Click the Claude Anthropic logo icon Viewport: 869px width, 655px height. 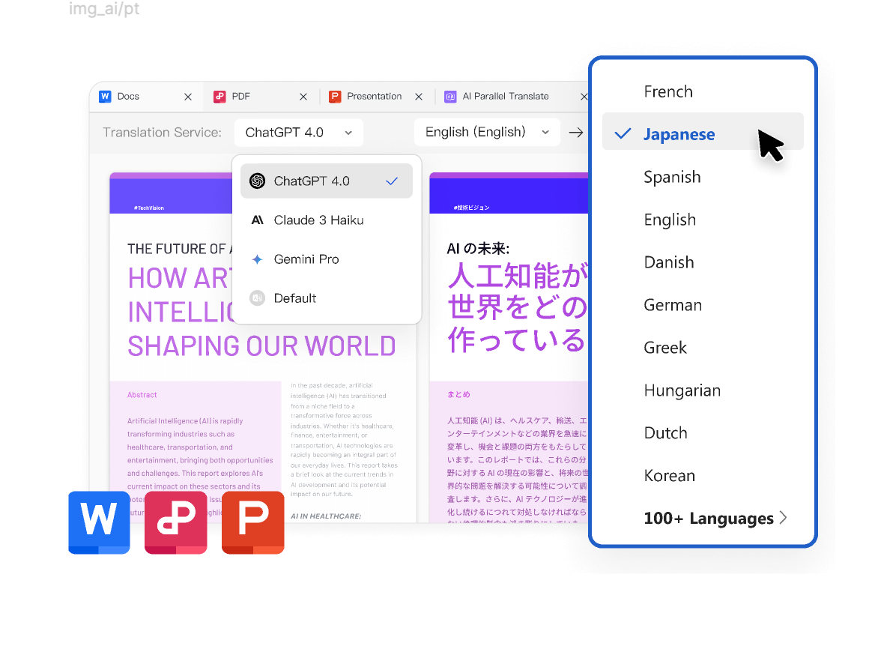pyautogui.click(x=257, y=220)
